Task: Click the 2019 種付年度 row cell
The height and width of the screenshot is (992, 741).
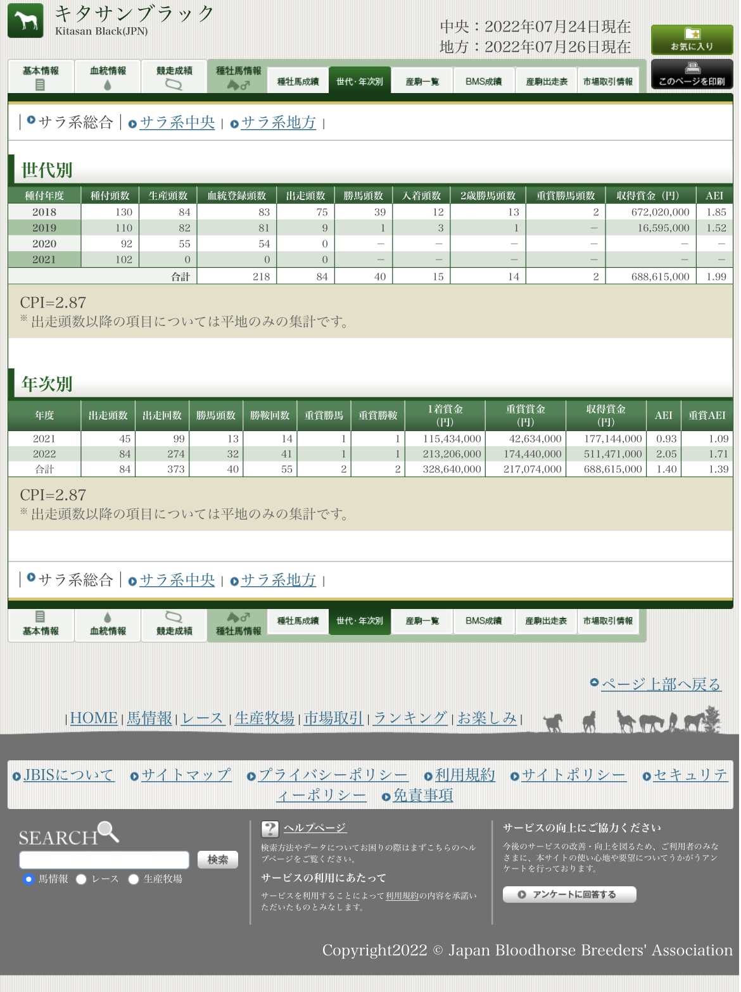Action: coord(44,228)
